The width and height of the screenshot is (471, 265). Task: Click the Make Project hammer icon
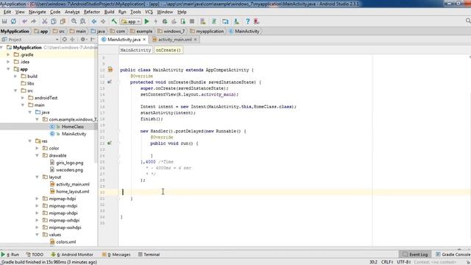[114, 21]
